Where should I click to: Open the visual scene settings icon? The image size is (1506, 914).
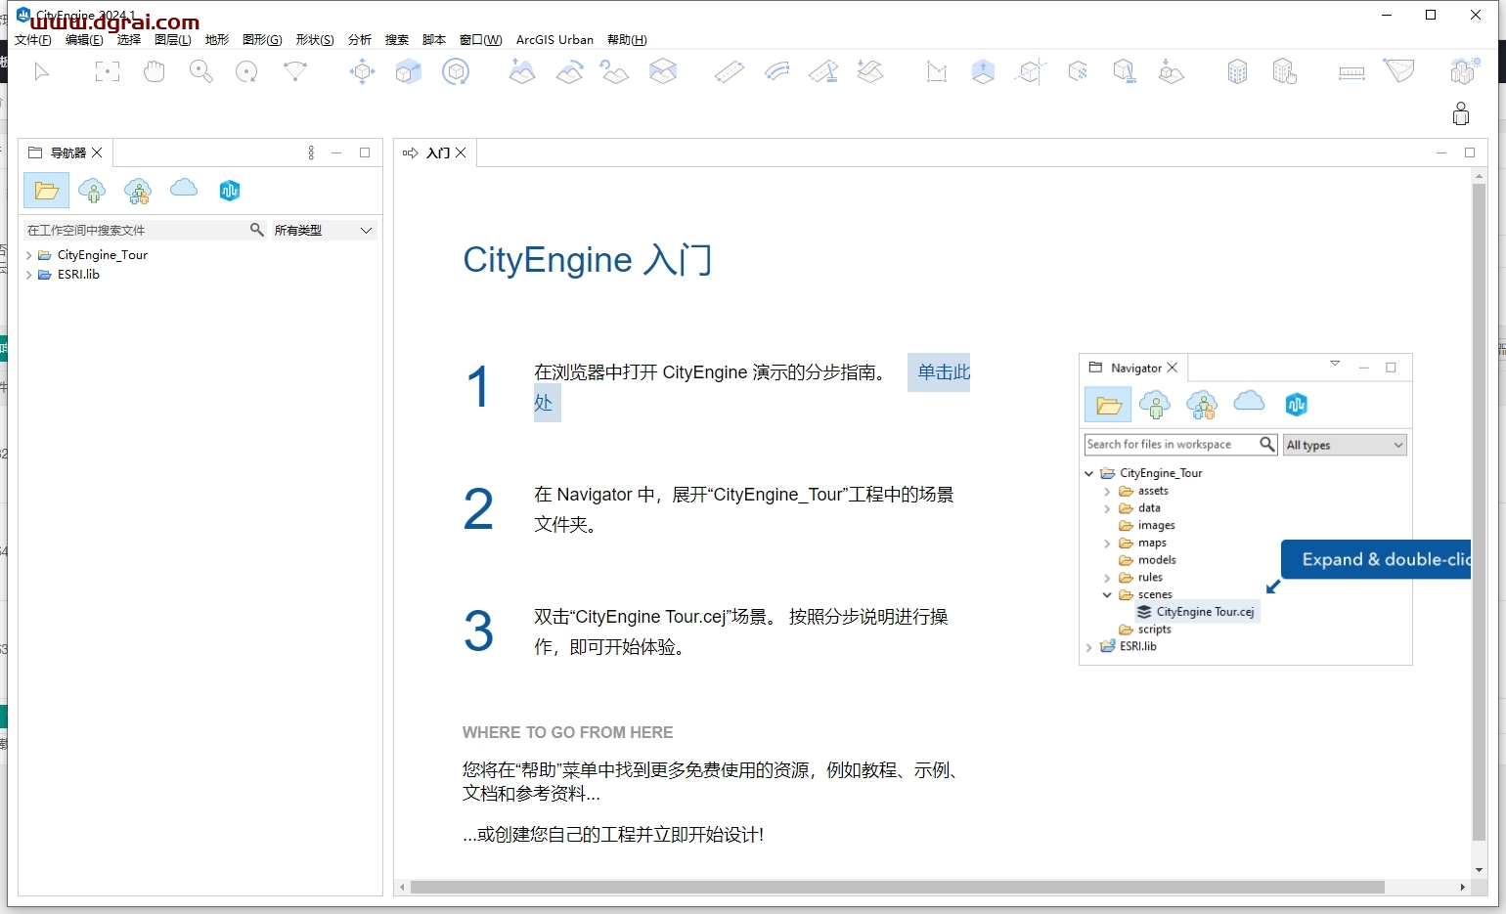[x=1464, y=71]
